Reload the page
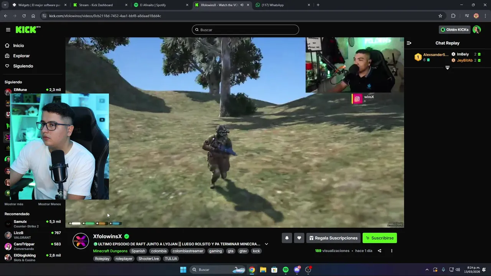This screenshot has width=491, height=276. click(x=24, y=16)
